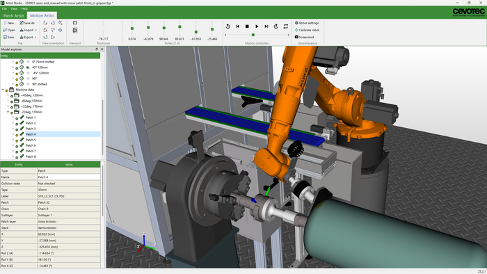Play the robot motion
Screen dimensions: 487x274
tap(257, 26)
